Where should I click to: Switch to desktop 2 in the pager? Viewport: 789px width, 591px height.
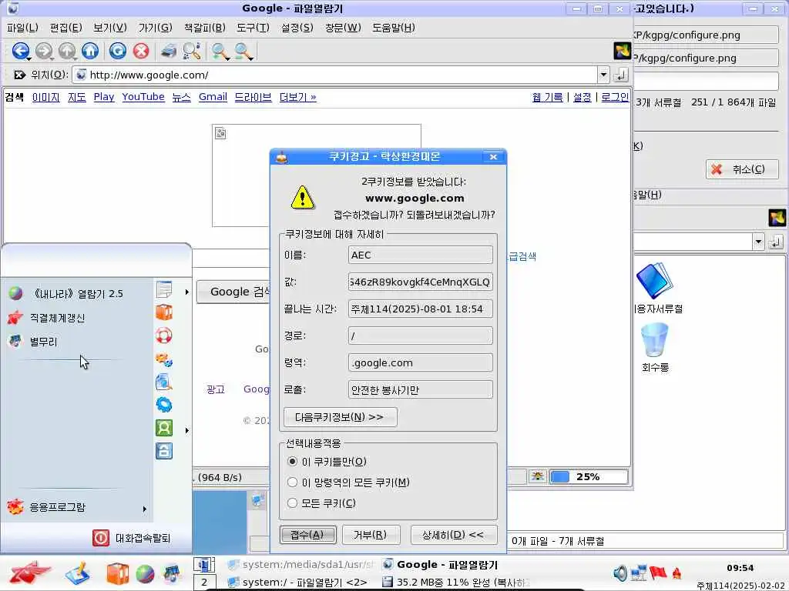(204, 583)
